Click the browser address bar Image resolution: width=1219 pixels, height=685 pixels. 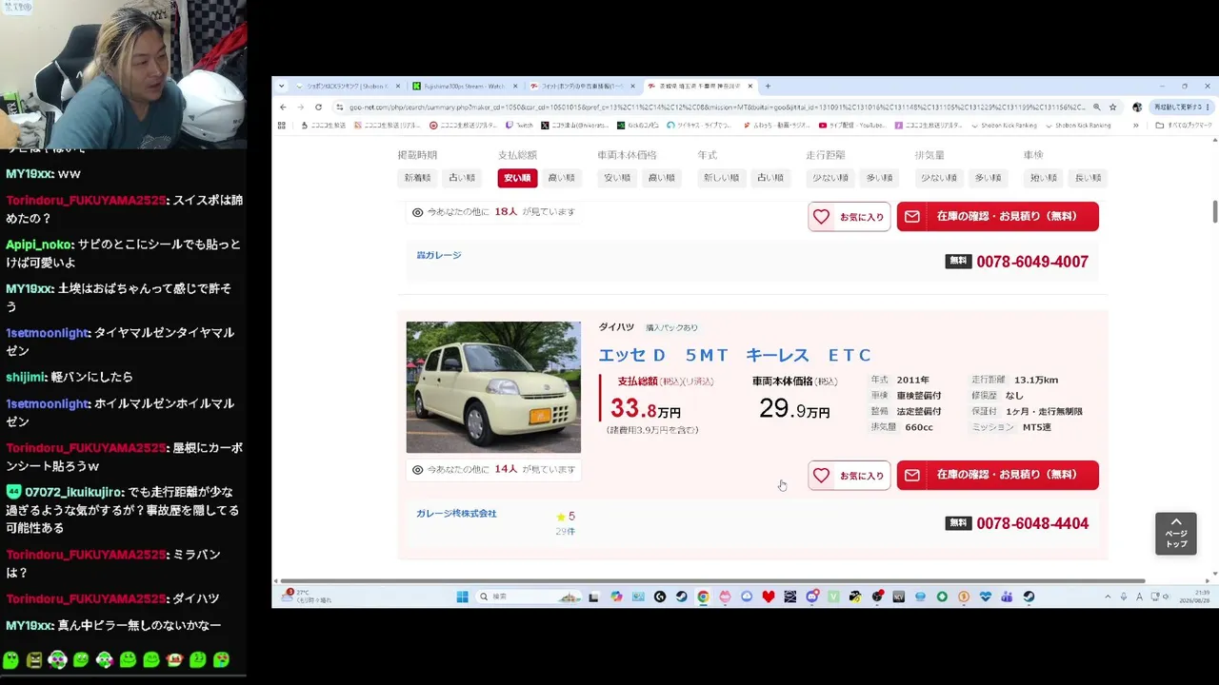714,108
